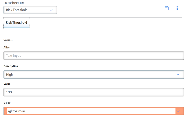Click the Description field label
Image resolution: width=187 pixels, height=124 pixels.
(11, 66)
